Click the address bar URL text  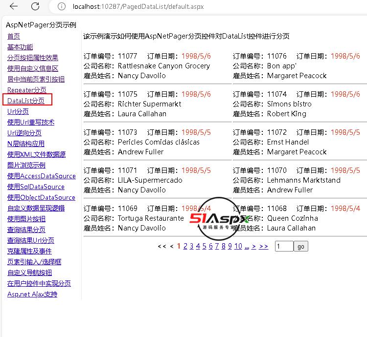click(138, 6)
